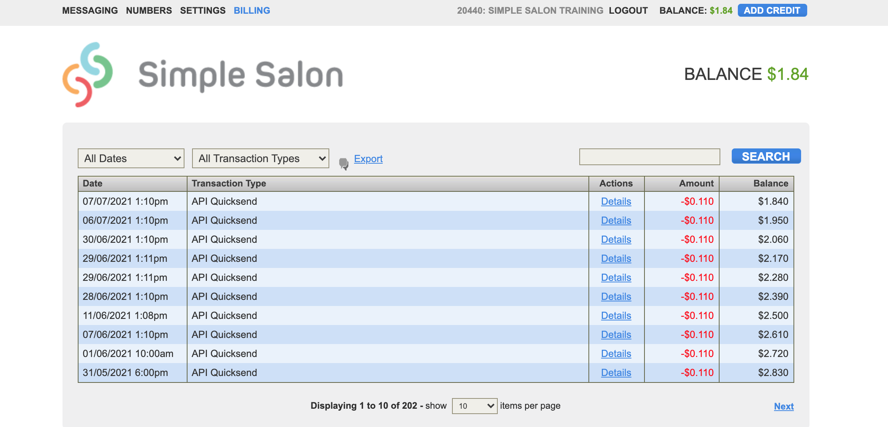
Task: Click the Date column header
Action: (133, 183)
